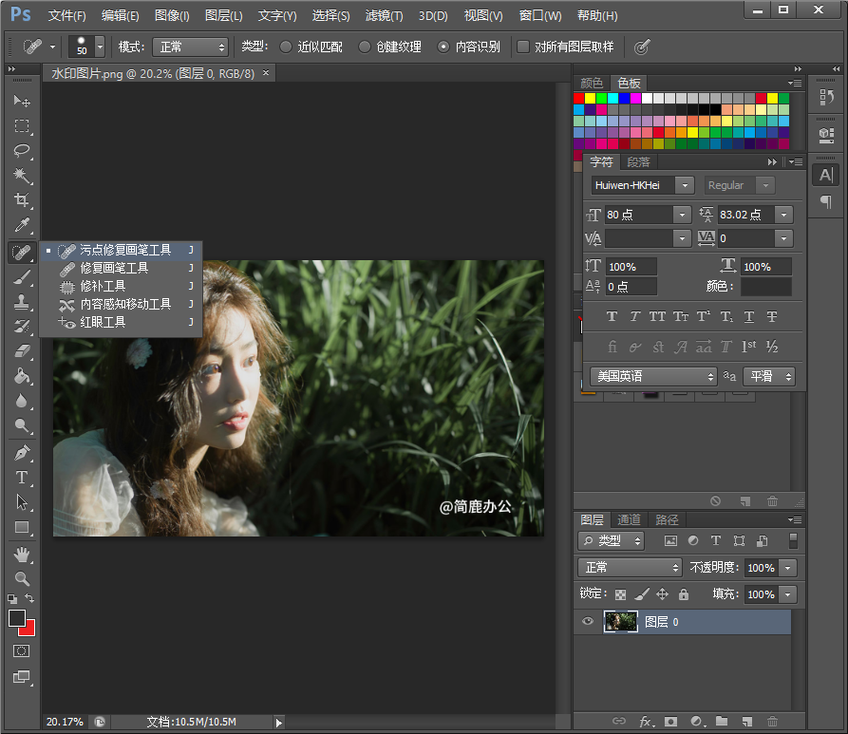The height and width of the screenshot is (734, 848).
Task: Activate the Hand tool
Action: click(22, 554)
